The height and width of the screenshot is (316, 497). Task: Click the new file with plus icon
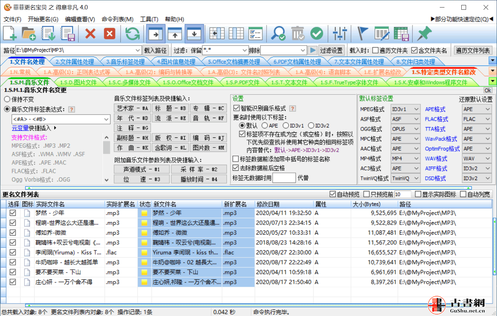pyautogui.click(x=10, y=34)
